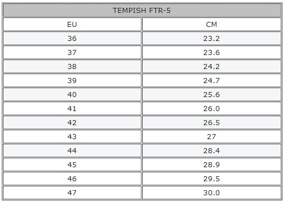This screenshot has height=202, width=284.
Task: Select EU size 37 cell
Action: pyautogui.click(x=72, y=52)
